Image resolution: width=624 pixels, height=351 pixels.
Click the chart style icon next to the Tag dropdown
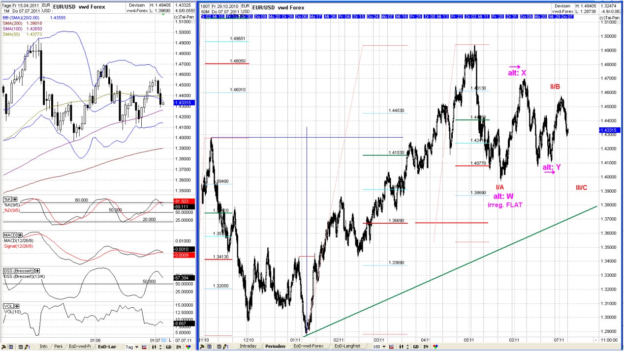click(145, 347)
